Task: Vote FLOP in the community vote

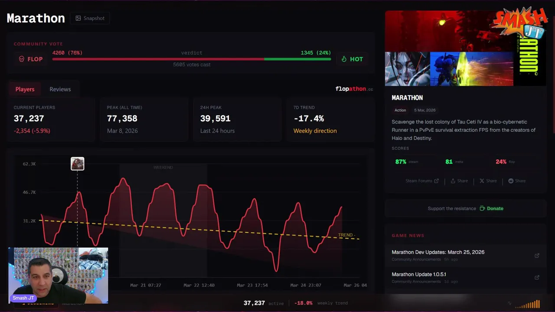Action: tap(30, 59)
